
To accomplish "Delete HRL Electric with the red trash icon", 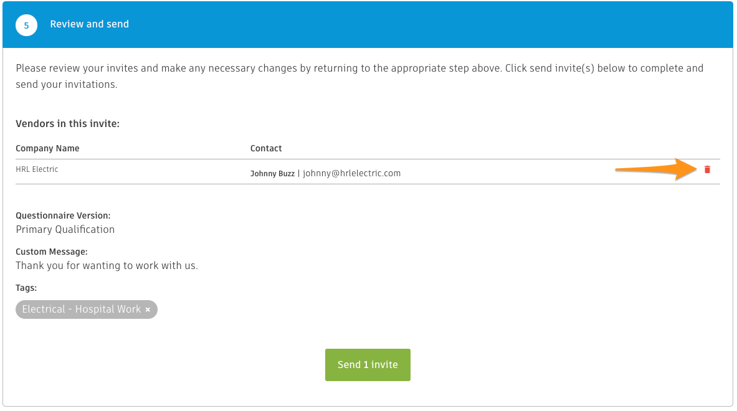I will (x=707, y=169).
